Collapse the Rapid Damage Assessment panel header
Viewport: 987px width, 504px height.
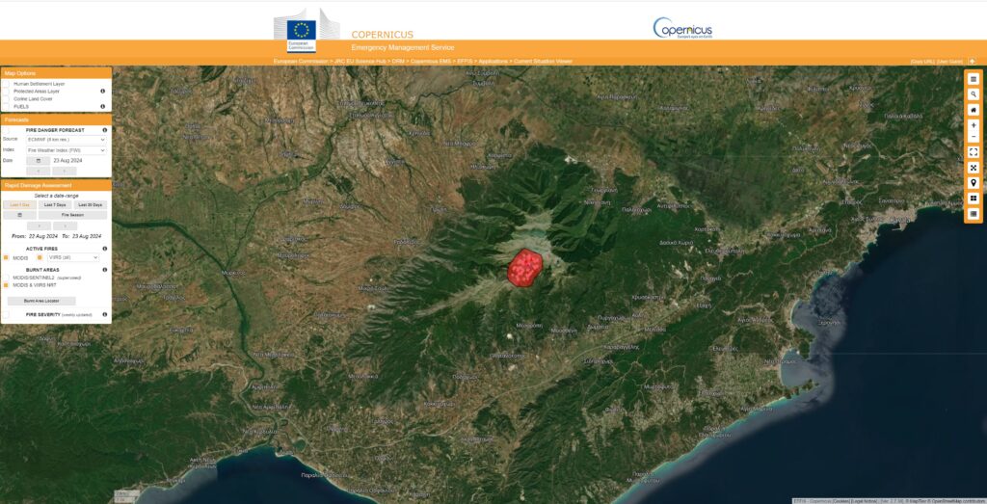pos(56,184)
